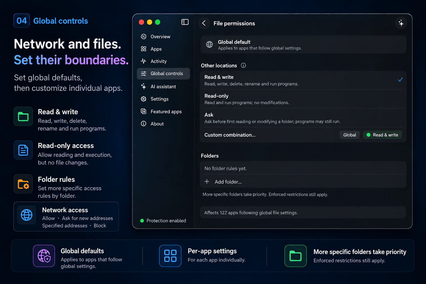The width and height of the screenshot is (426, 284).
Task: Click the globe icon in Network access card
Action: coord(27,215)
